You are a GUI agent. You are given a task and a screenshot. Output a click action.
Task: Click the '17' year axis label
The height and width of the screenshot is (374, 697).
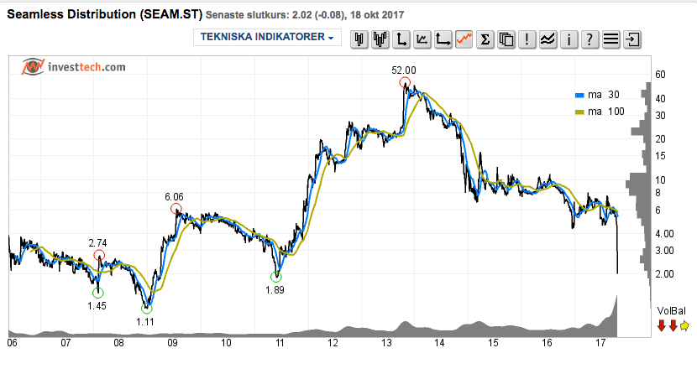[600, 343]
